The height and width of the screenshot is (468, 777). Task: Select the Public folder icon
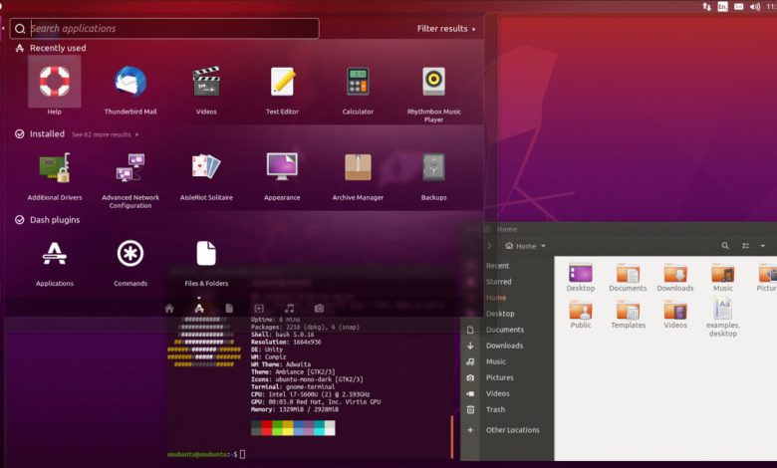coord(581,310)
